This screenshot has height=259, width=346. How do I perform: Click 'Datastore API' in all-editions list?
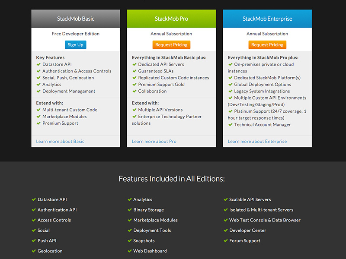52,199
